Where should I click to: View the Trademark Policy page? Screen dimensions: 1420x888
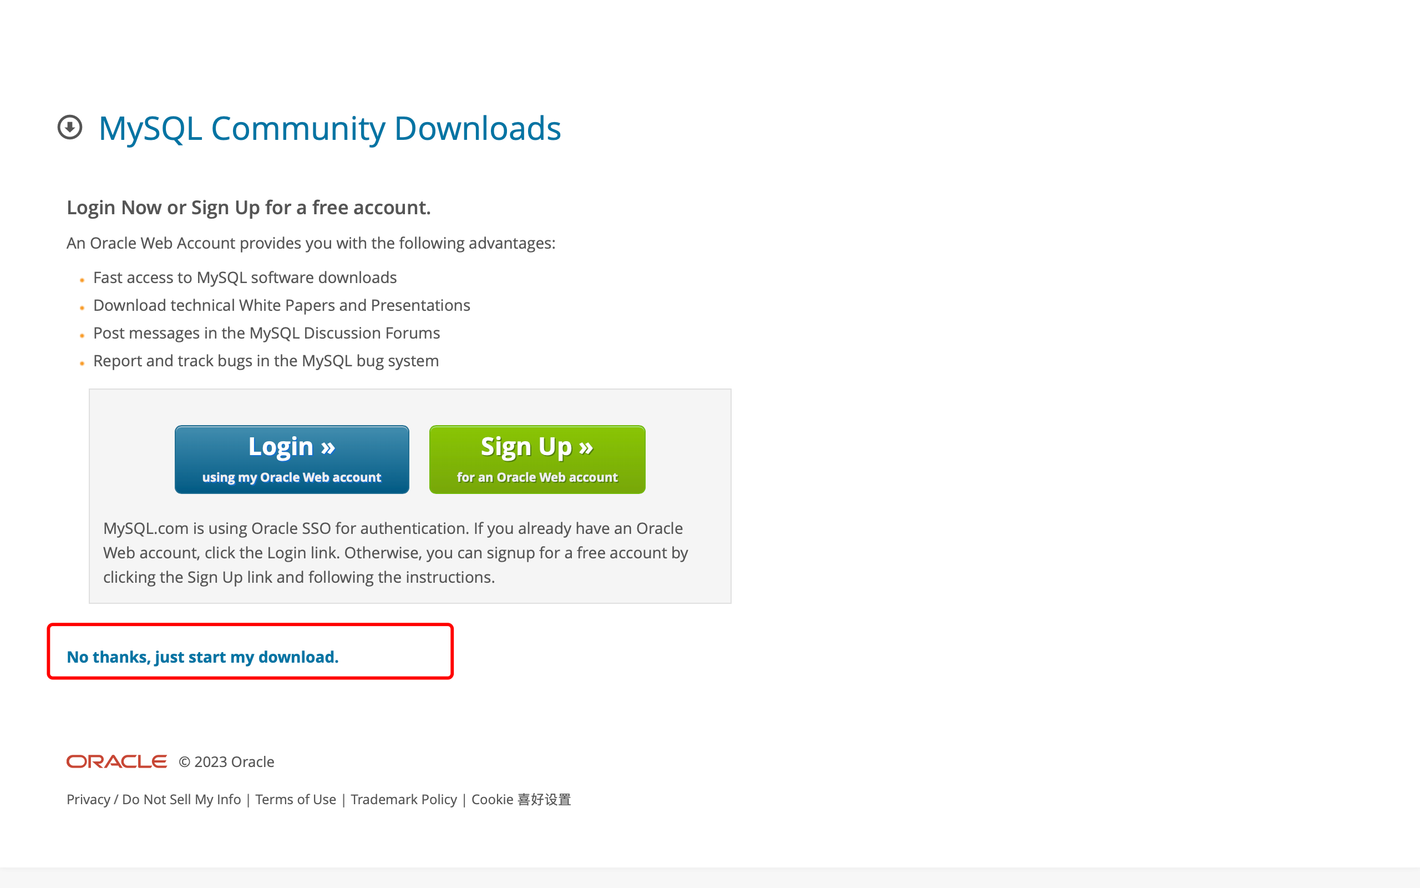tap(404, 799)
